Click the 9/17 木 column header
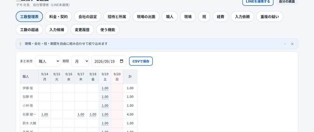 (x=81, y=77)
